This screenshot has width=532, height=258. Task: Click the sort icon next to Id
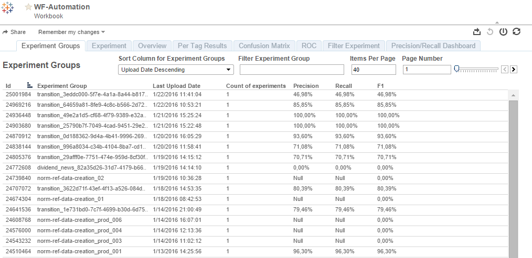click(29, 85)
